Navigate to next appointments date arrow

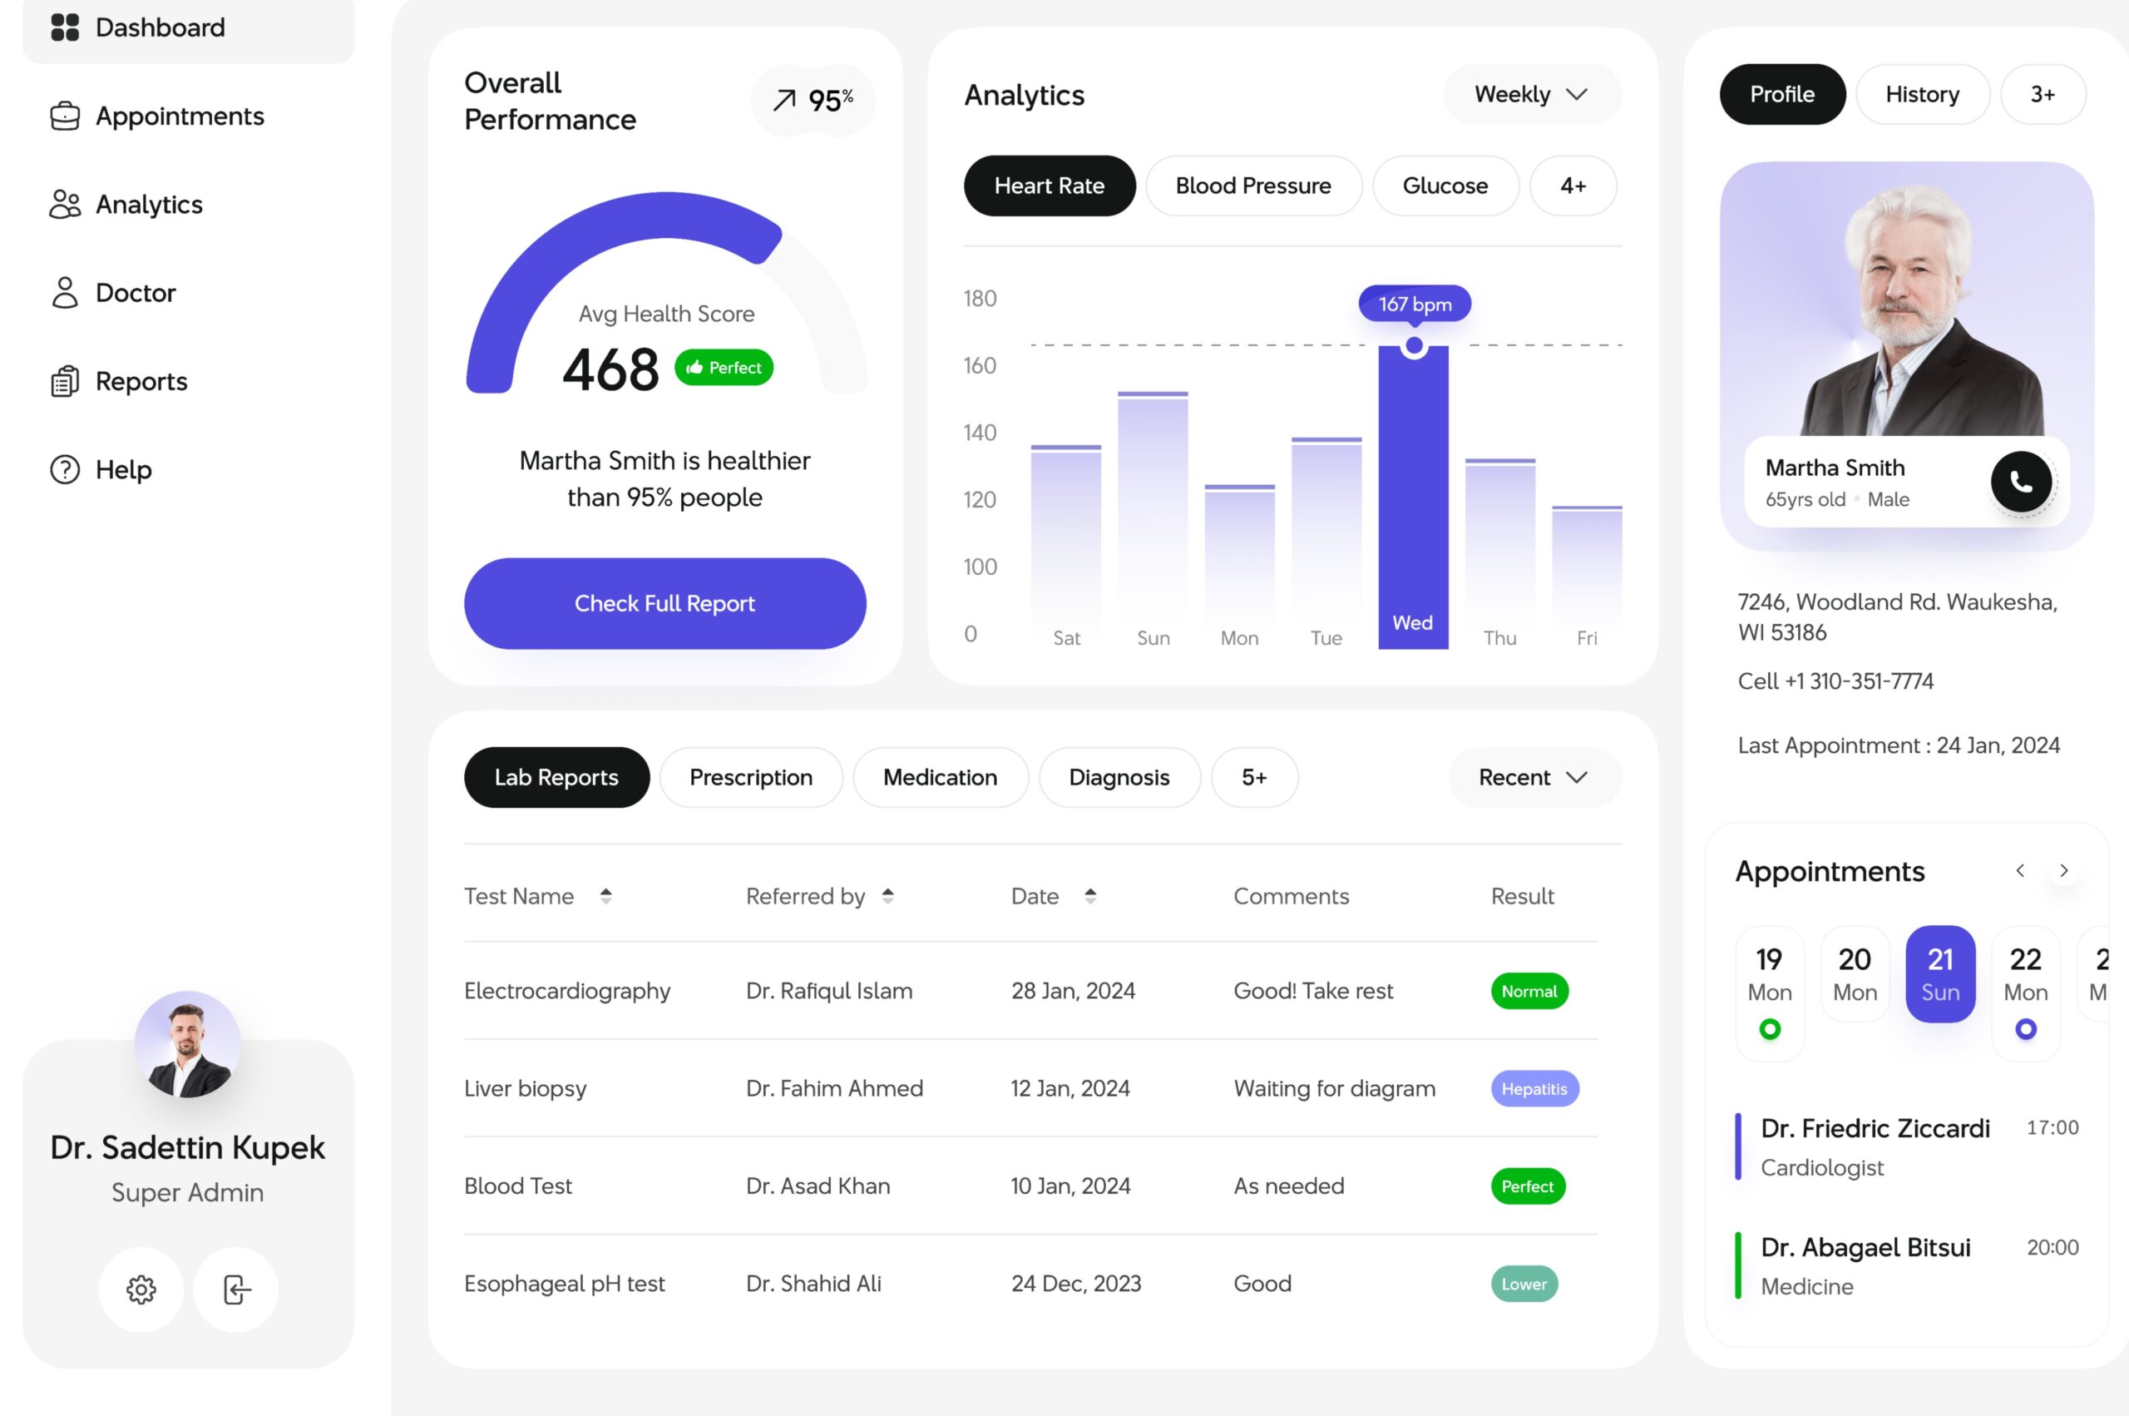[2062, 871]
